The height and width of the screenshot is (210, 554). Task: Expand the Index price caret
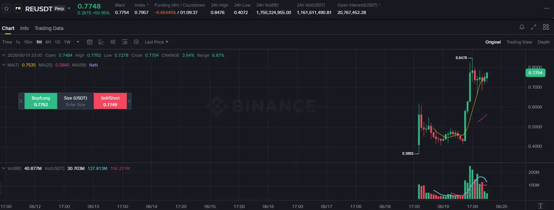147,5
